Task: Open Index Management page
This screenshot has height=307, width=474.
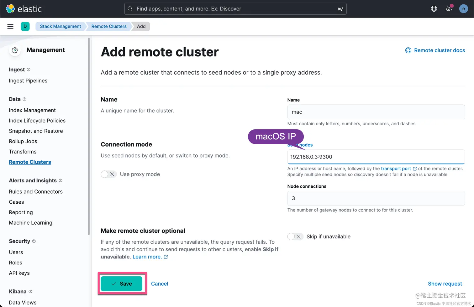Action: [32, 110]
